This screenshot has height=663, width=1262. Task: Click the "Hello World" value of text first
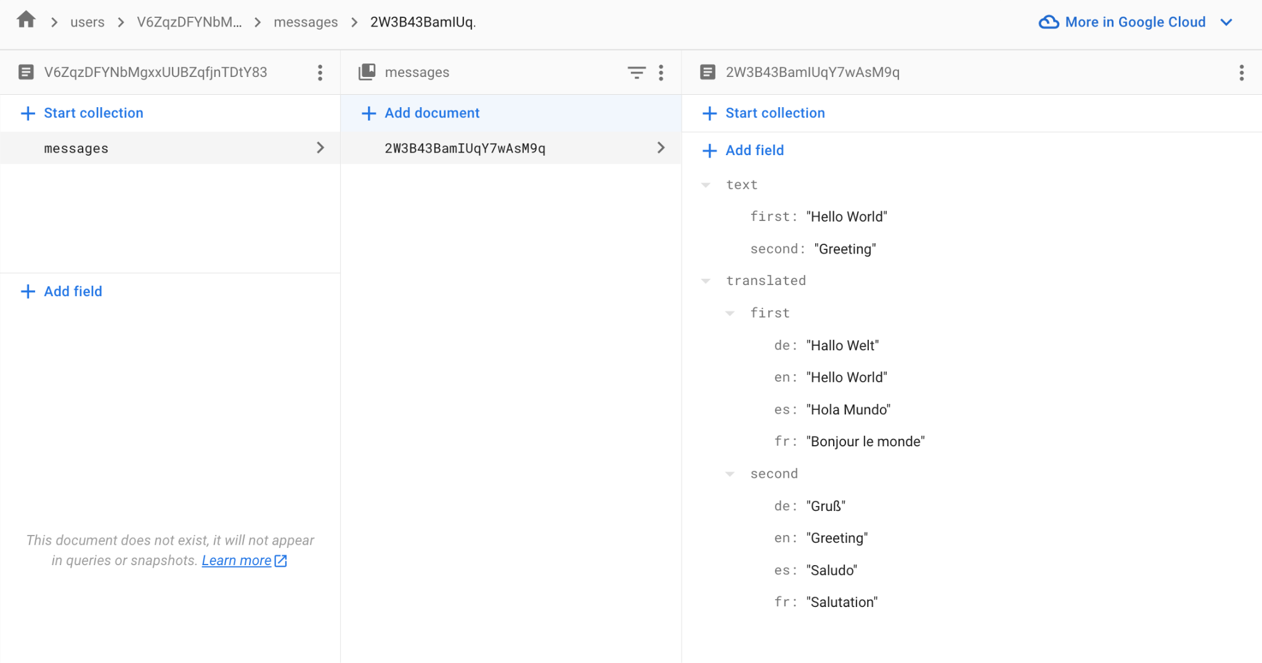coord(847,217)
